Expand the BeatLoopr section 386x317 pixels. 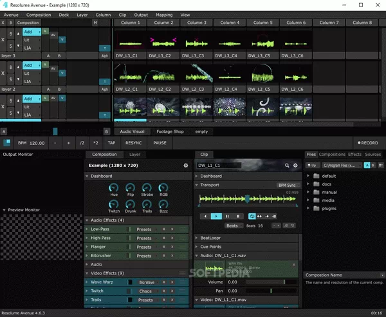tap(196, 238)
